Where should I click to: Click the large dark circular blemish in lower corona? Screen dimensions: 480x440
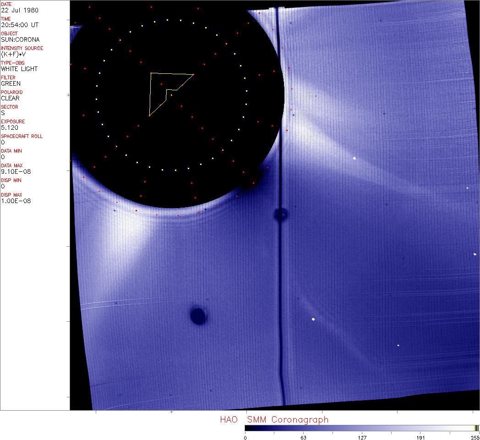click(x=198, y=315)
